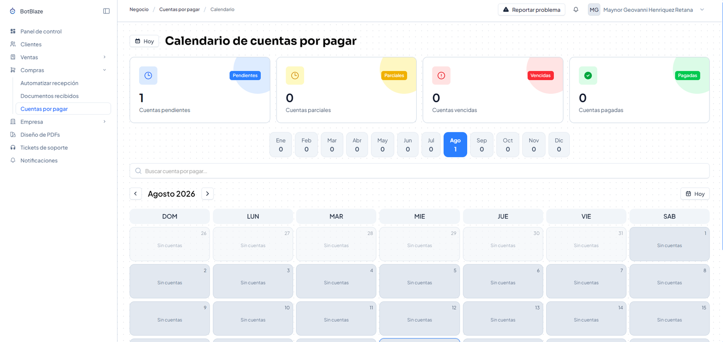The image size is (723, 342).
Task: Open Panel de control
Action: click(x=41, y=31)
